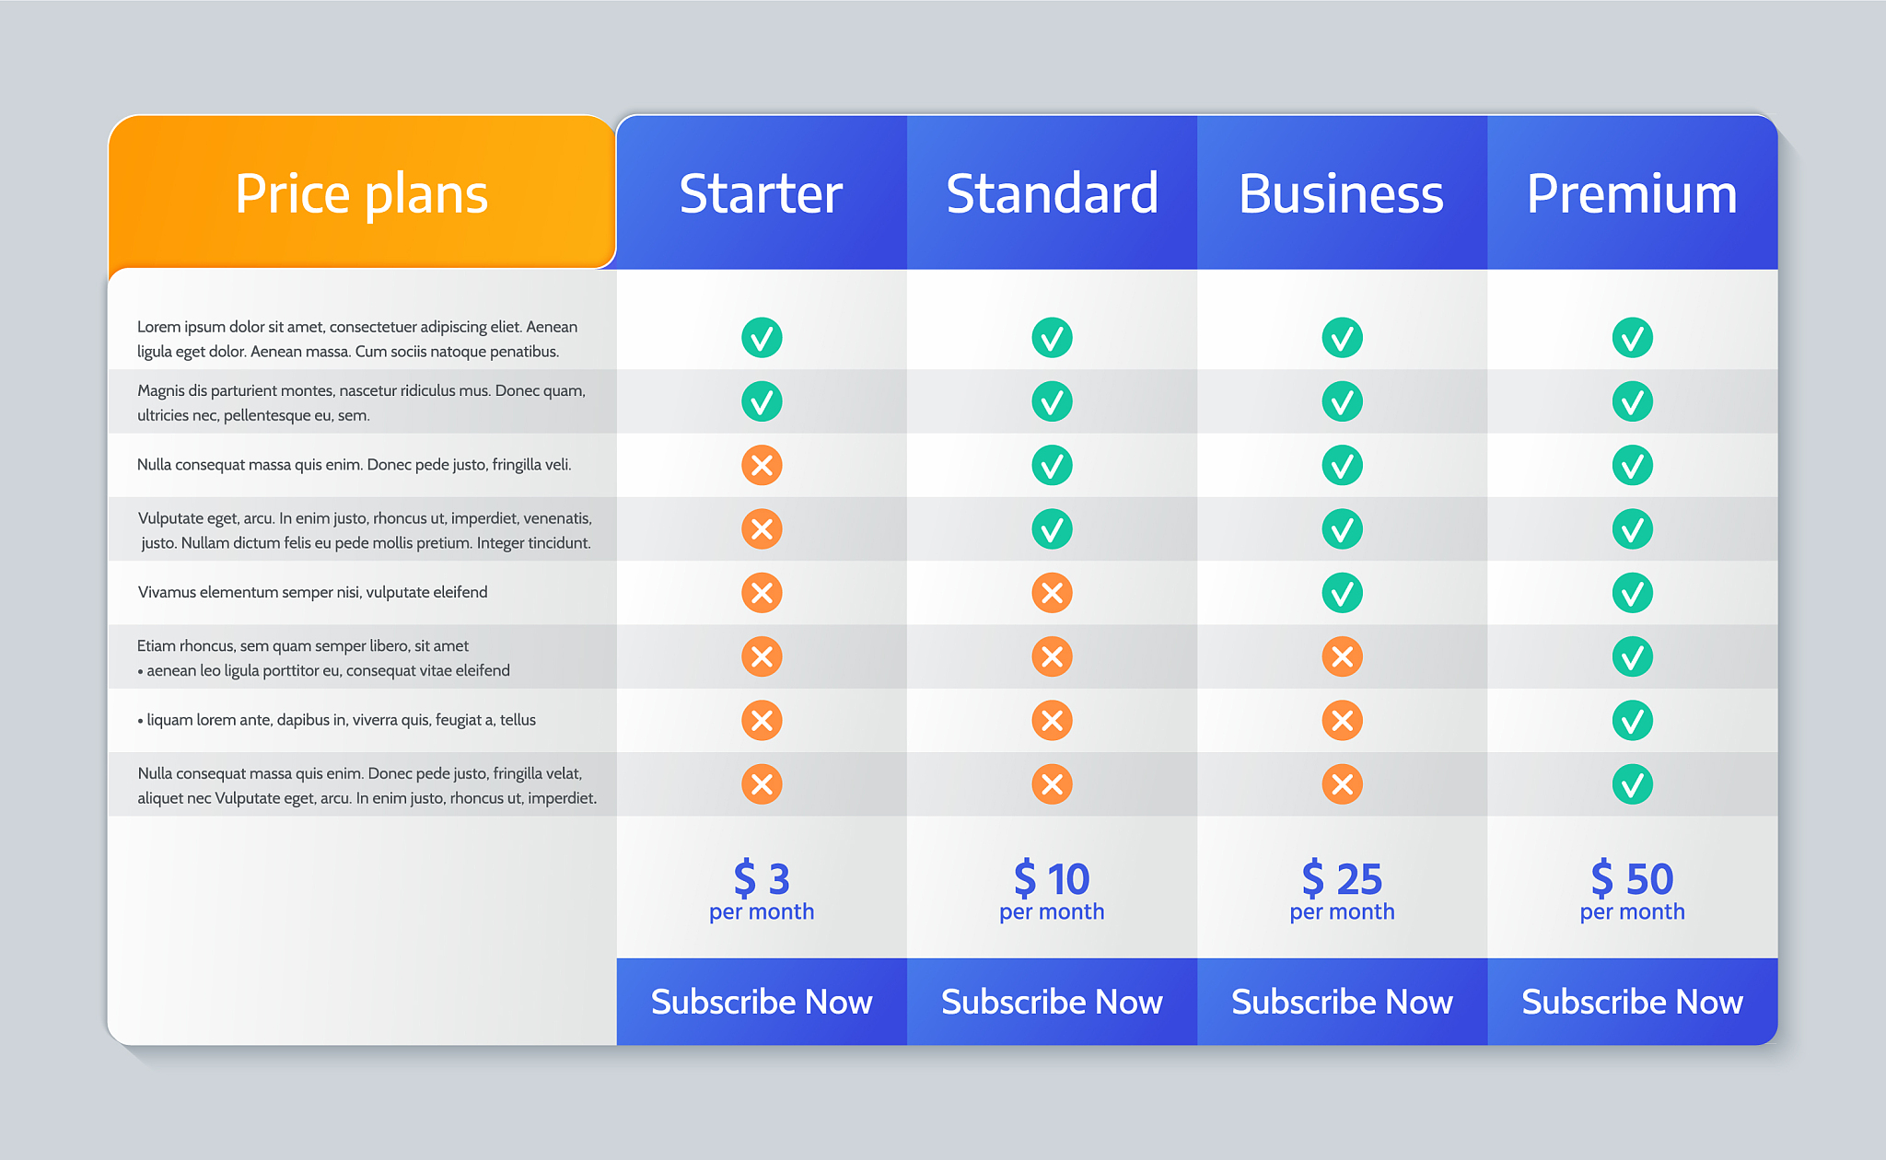Open the Premium plan header
1886x1160 pixels.
[x=1632, y=193]
